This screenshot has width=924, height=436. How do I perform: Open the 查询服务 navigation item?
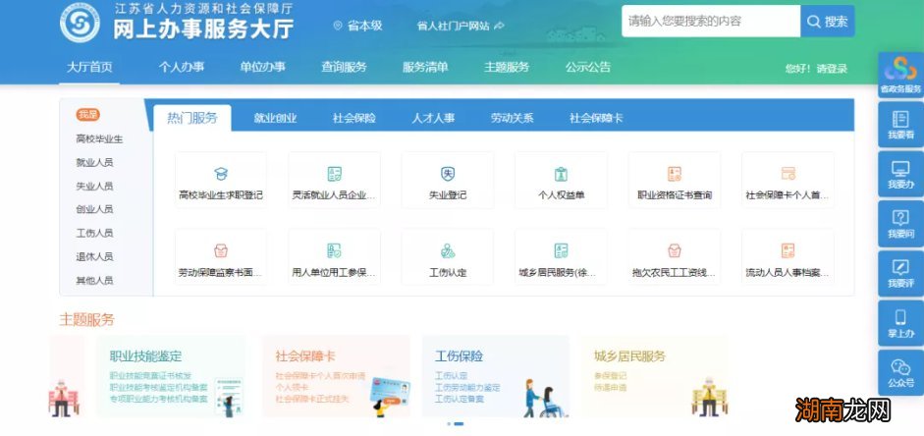coord(344,67)
